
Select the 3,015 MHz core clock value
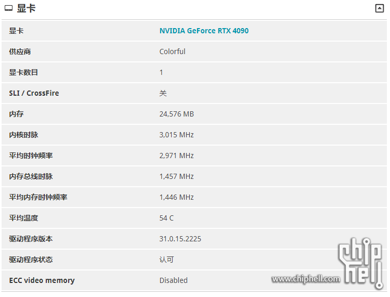click(177, 135)
